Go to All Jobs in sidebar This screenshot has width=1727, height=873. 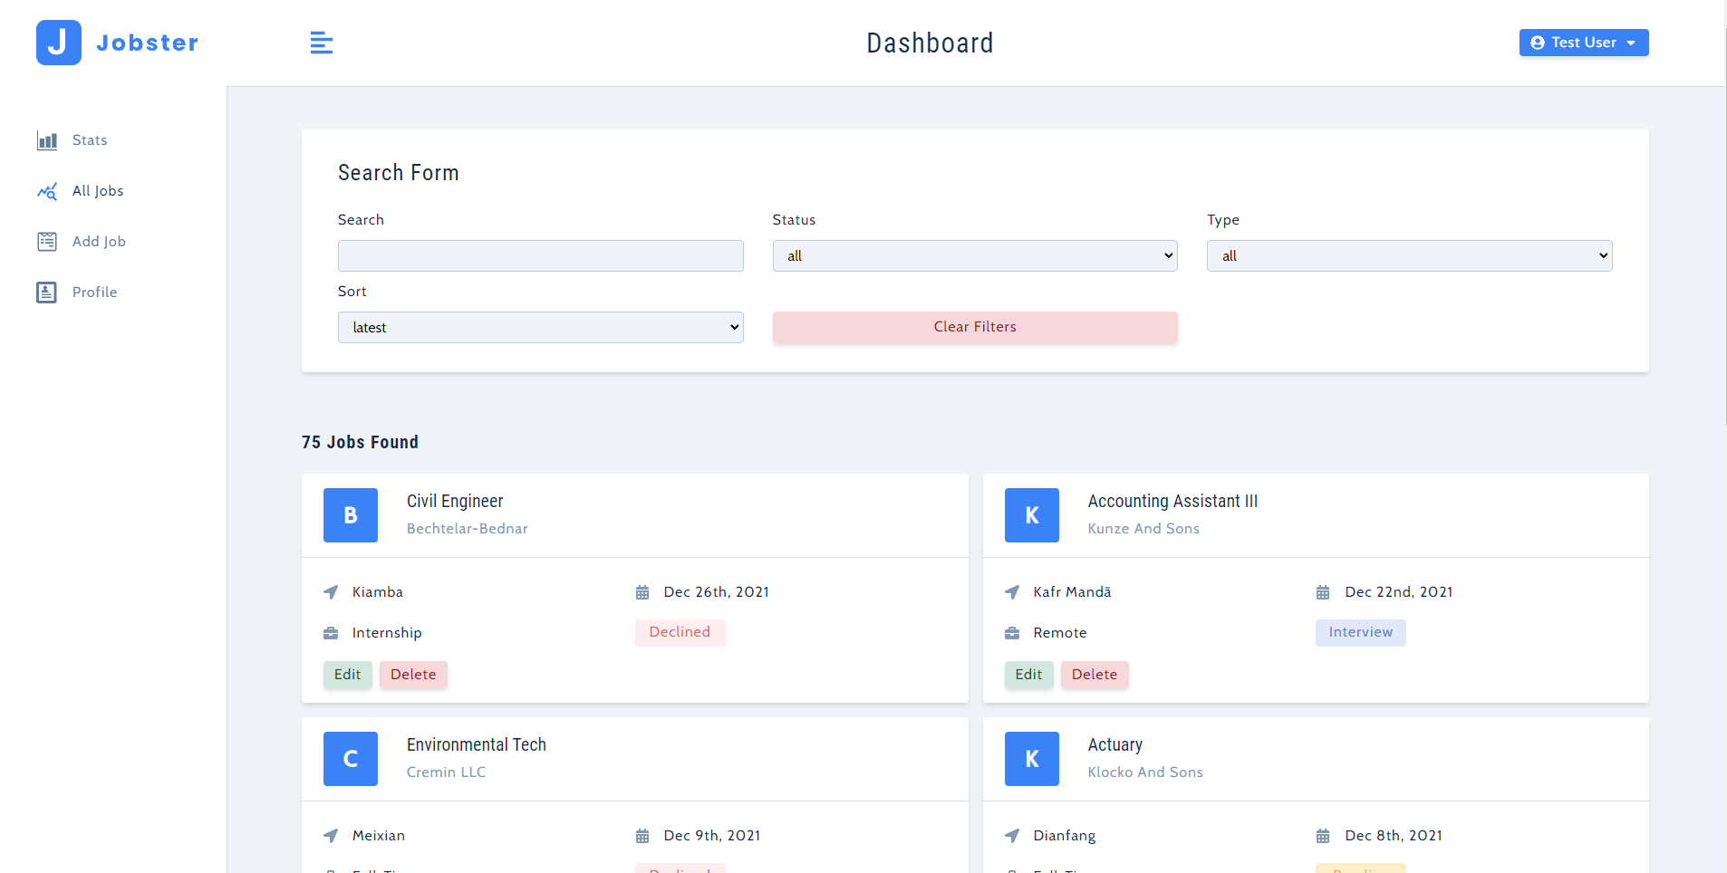pos(98,191)
